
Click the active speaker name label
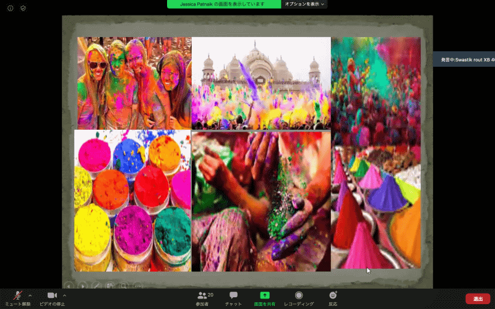467,60
